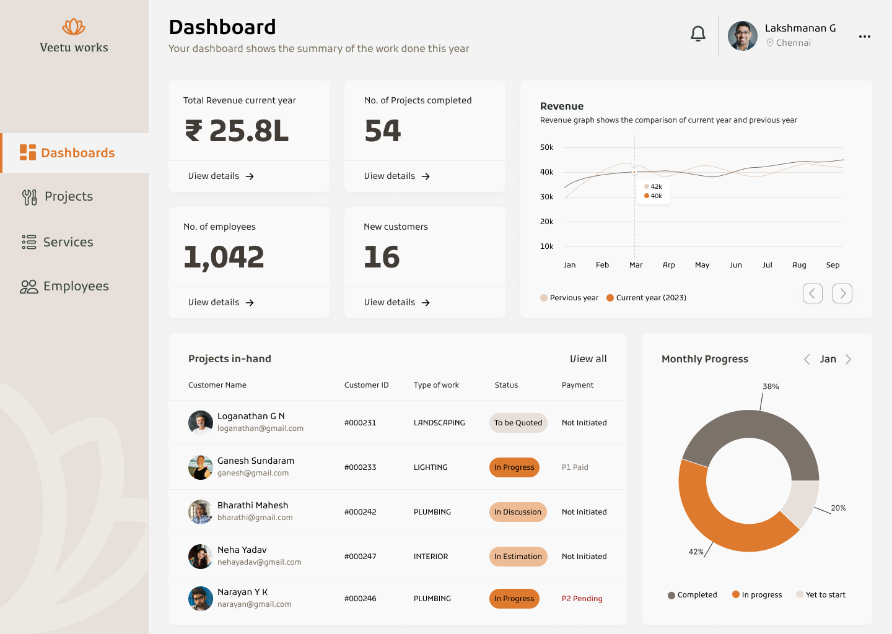Viewport: 892px width, 634px height.
Task: Select the Dashboards icon in sidebar
Action: point(27,152)
